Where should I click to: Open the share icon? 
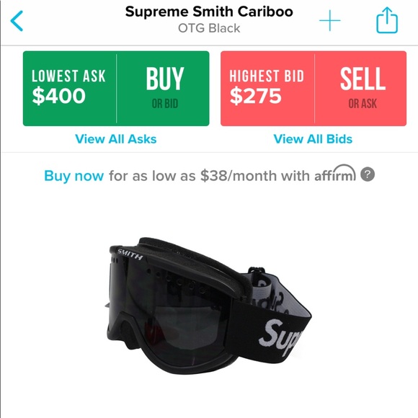click(387, 20)
